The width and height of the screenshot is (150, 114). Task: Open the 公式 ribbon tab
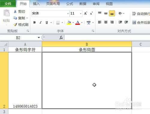70,4
